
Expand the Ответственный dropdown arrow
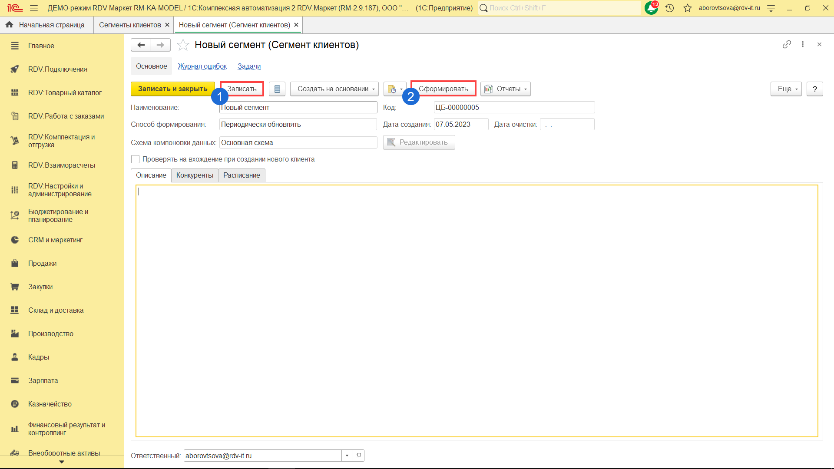[x=347, y=456]
